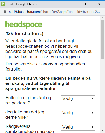Screen dimensions: 105x133
Task: Click the 'Følte du dig forstået og respekteret?' label
Action: pyautogui.click(x=28, y=100)
